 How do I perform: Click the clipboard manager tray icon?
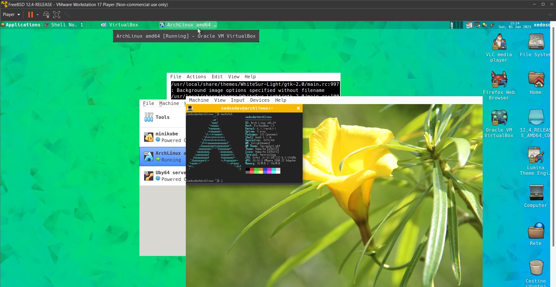469,25
